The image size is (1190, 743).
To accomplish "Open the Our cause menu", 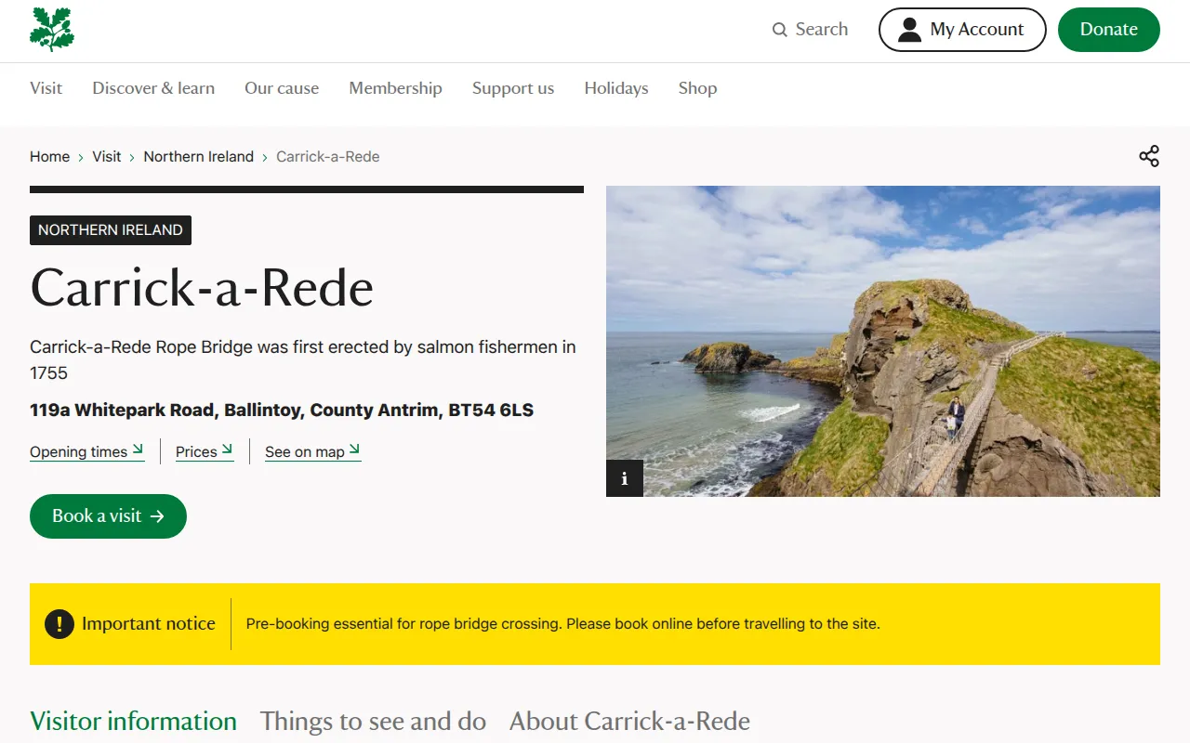I will pos(282,88).
